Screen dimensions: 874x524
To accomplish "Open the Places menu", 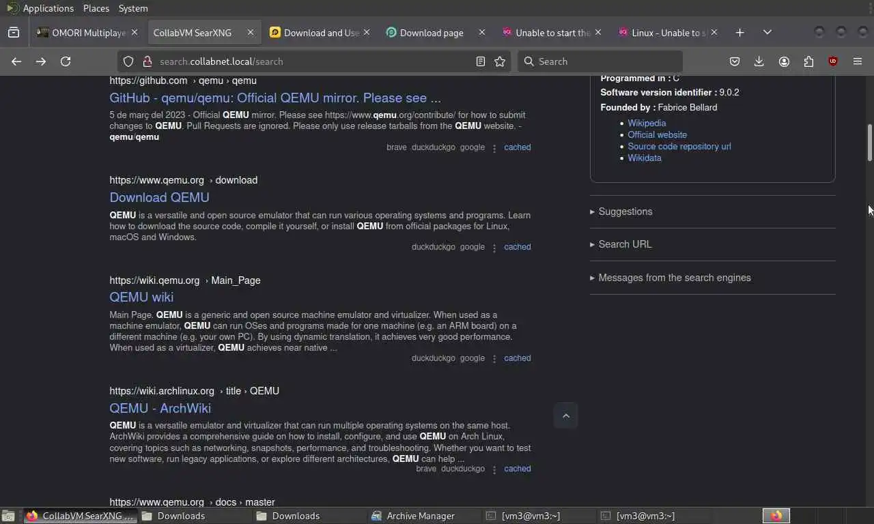I will click(x=96, y=8).
